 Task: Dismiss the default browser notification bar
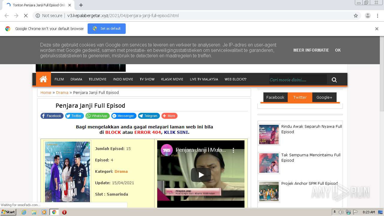click(x=376, y=29)
